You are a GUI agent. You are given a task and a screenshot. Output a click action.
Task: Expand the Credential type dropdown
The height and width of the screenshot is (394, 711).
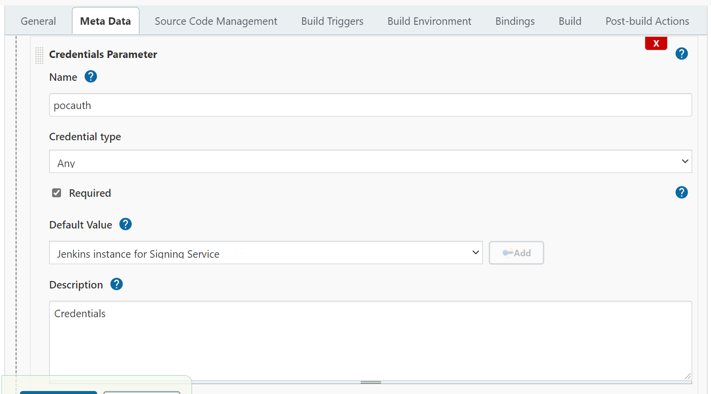(x=370, y=162)
